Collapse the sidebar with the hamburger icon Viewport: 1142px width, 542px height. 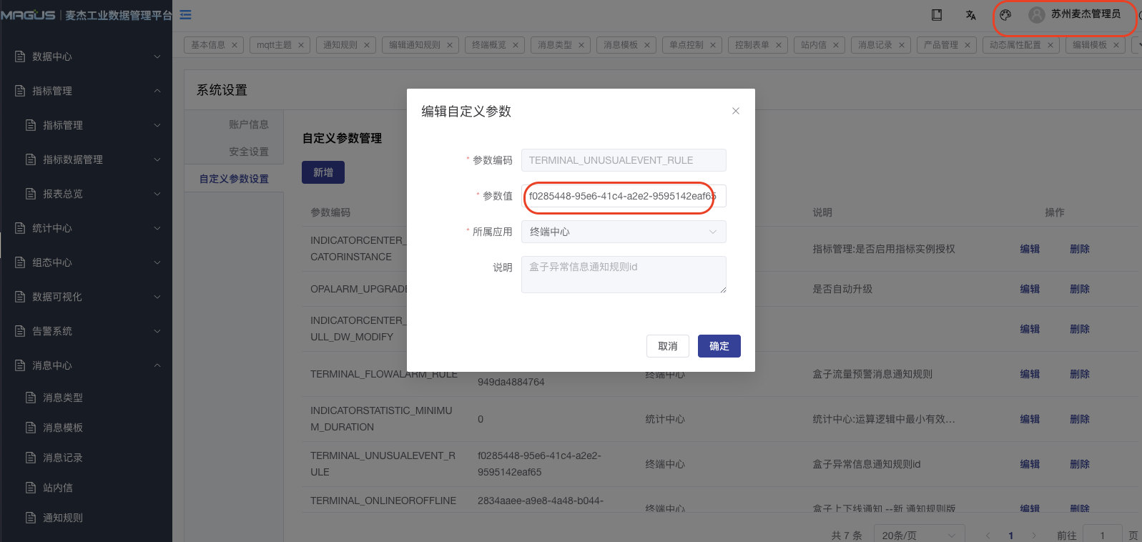185,14
